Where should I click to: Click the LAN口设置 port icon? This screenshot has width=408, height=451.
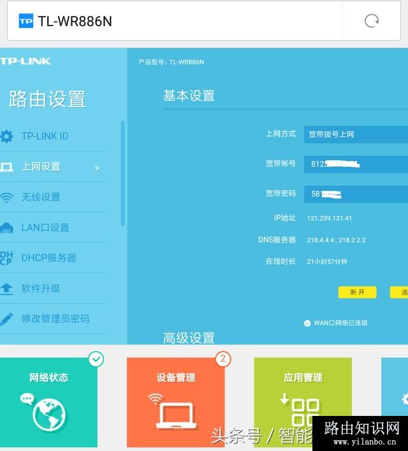pos(6,228)
